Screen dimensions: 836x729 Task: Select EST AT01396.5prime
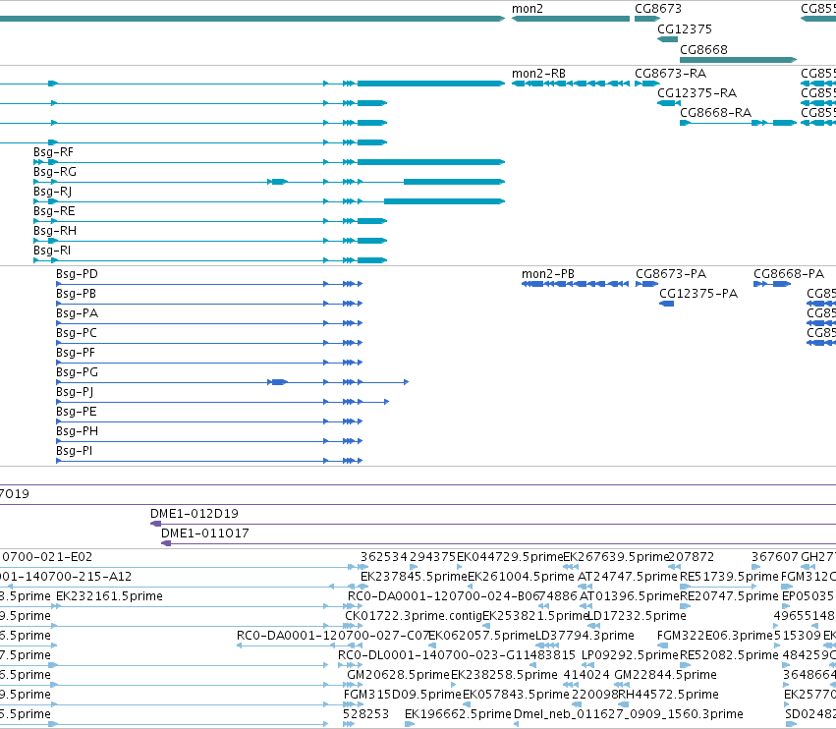click(629, 596)
